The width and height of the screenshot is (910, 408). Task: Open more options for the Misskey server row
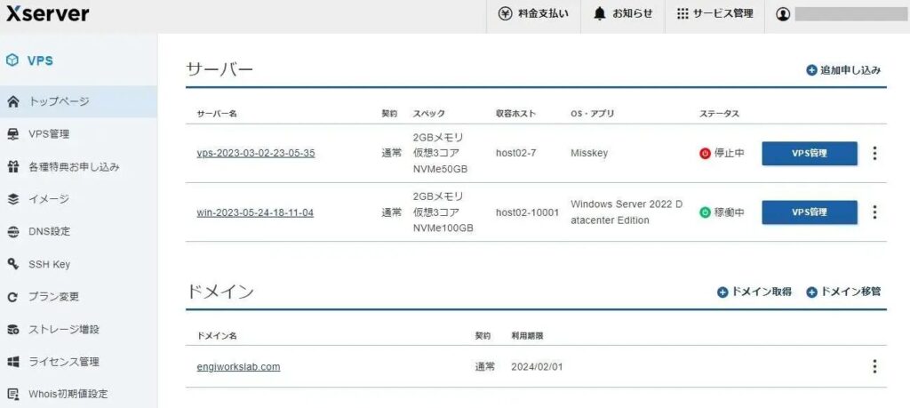[x=874, y=153]
